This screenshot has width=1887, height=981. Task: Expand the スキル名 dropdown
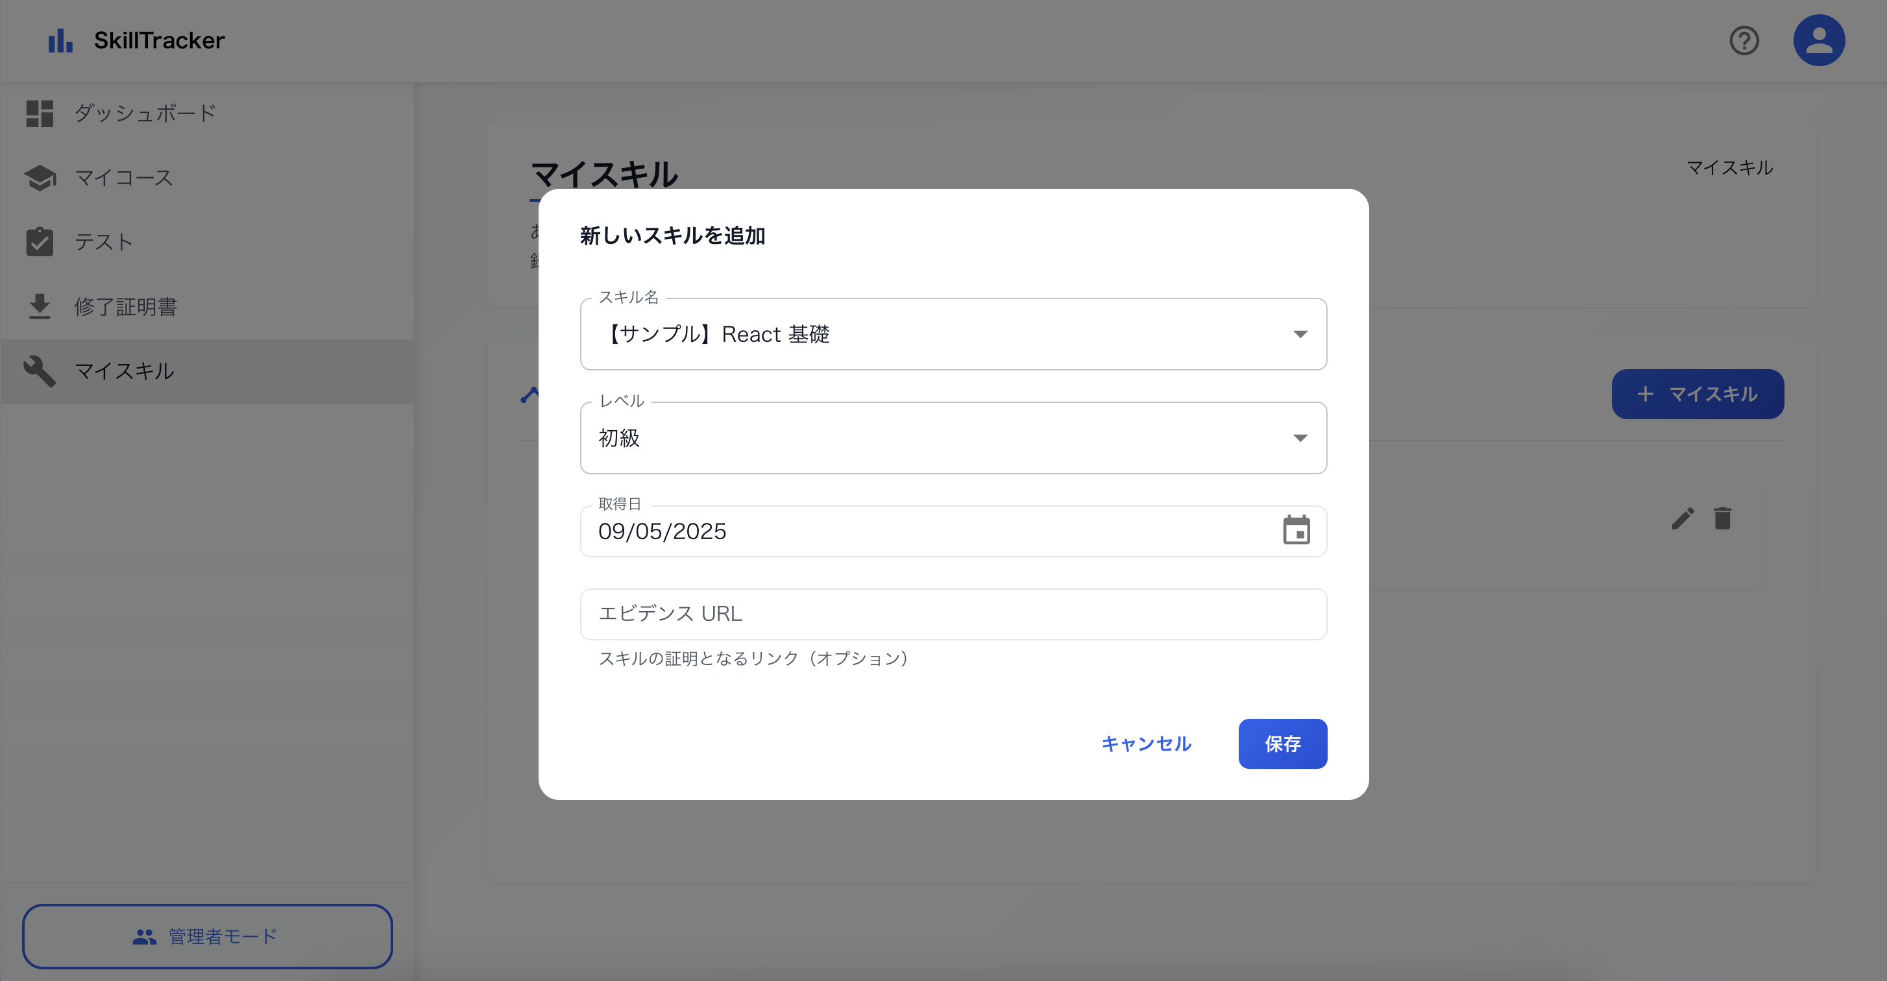1300,334
